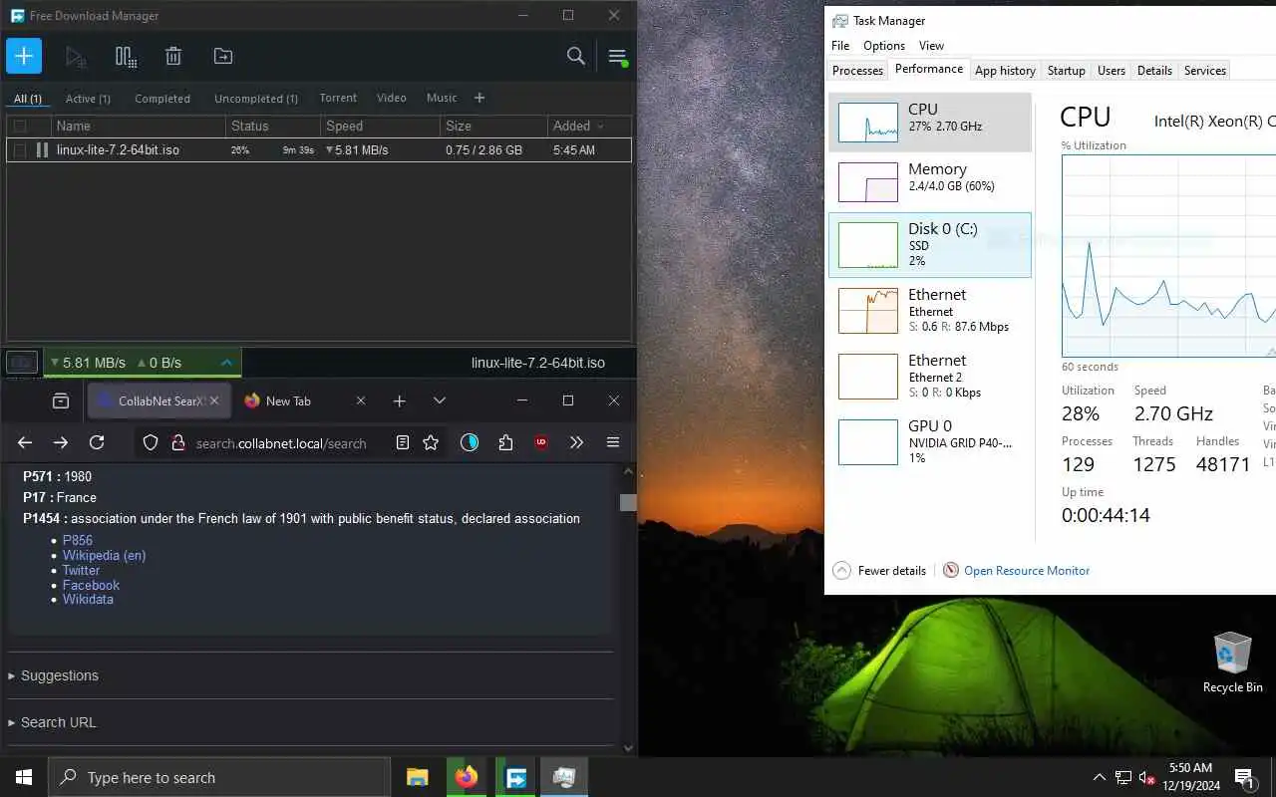Focus the Firefox address bar URL
The image size is (1276, 797).
tap(281, 443)
